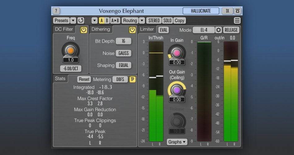This screenshot has width=294, height=155.
Task: Open the -6 DB/OCT filter slope selector
Action: (x=71, y=69)
